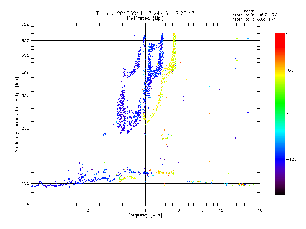Click the x-axis label "10"
The image size is (306, 229).
pos(221,210)
